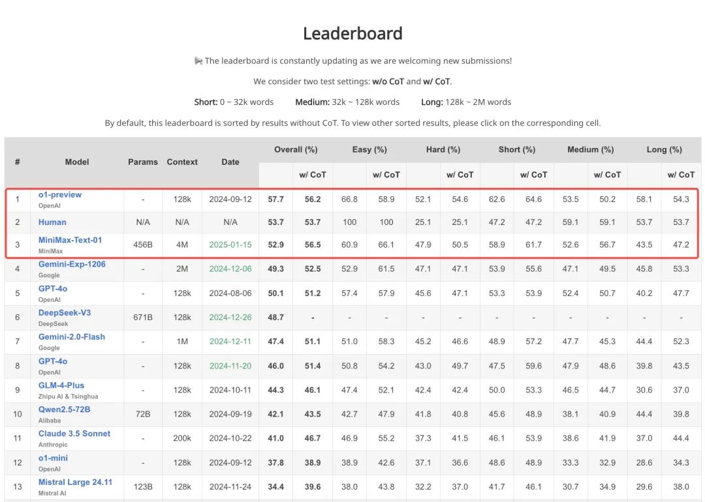
Task: Open the Gemini-2.0-Flash model link
Action: tap(72, 337)
